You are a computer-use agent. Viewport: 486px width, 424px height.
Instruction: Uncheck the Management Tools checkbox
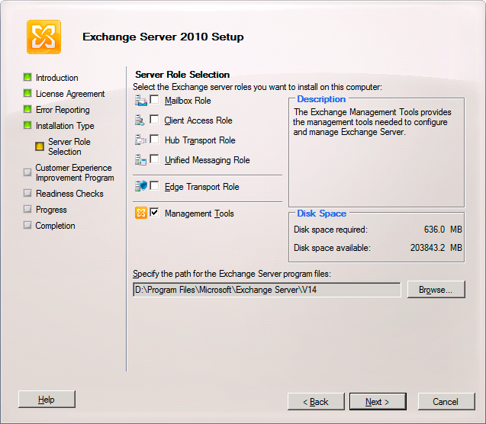pos(154,212)
